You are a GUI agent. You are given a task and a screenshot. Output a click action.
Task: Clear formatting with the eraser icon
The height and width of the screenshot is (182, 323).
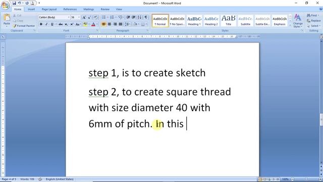click(x=95, y=18)
